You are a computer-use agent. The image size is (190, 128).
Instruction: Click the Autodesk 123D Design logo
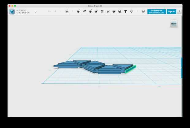pos(12,12)
